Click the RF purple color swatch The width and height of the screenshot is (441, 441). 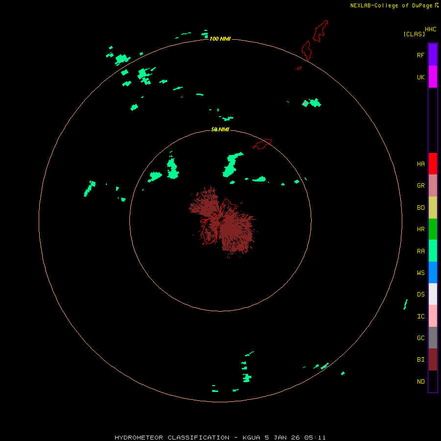[433, 55]
